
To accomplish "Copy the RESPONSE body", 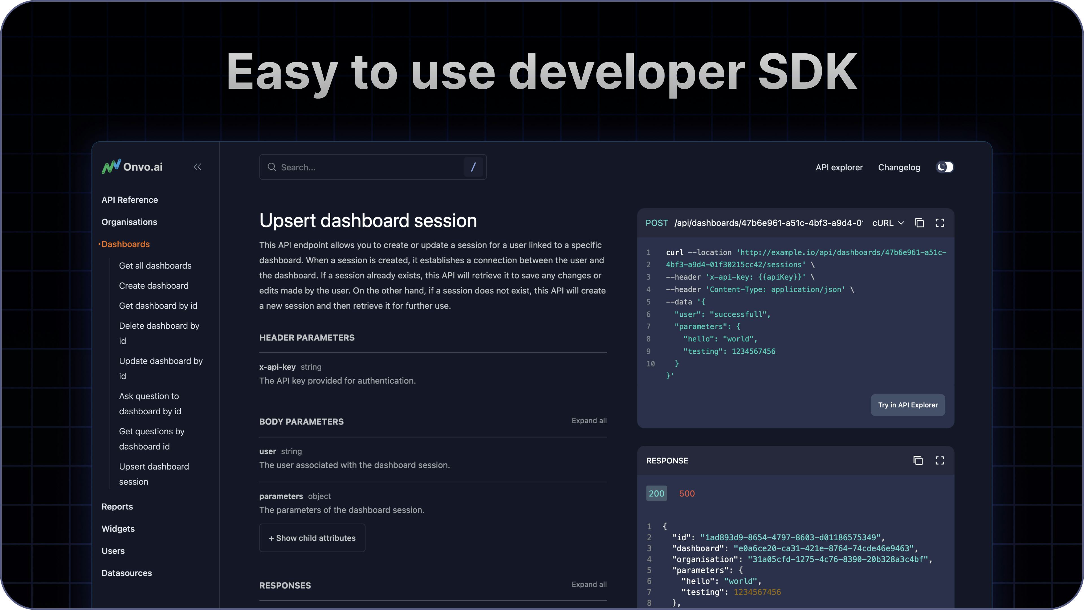I will coord(918,461).
